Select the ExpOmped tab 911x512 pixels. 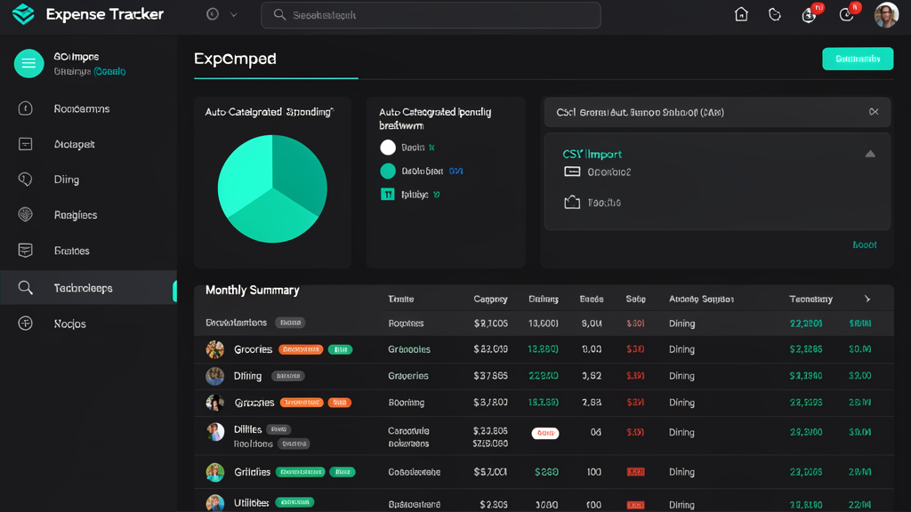[x=235, y=60]
